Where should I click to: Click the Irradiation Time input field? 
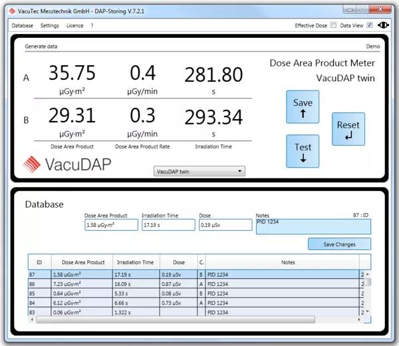tap(168, 225)
